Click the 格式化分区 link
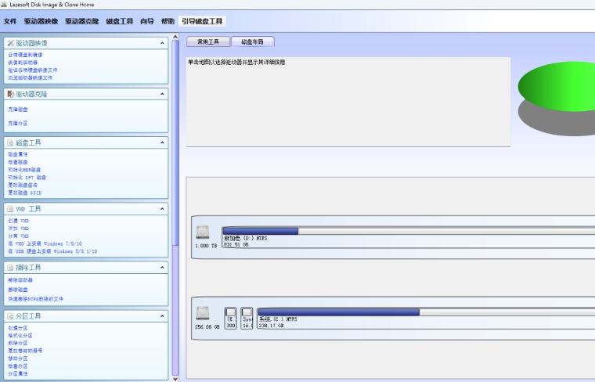 pyautogui.click(x=20, y=336)
